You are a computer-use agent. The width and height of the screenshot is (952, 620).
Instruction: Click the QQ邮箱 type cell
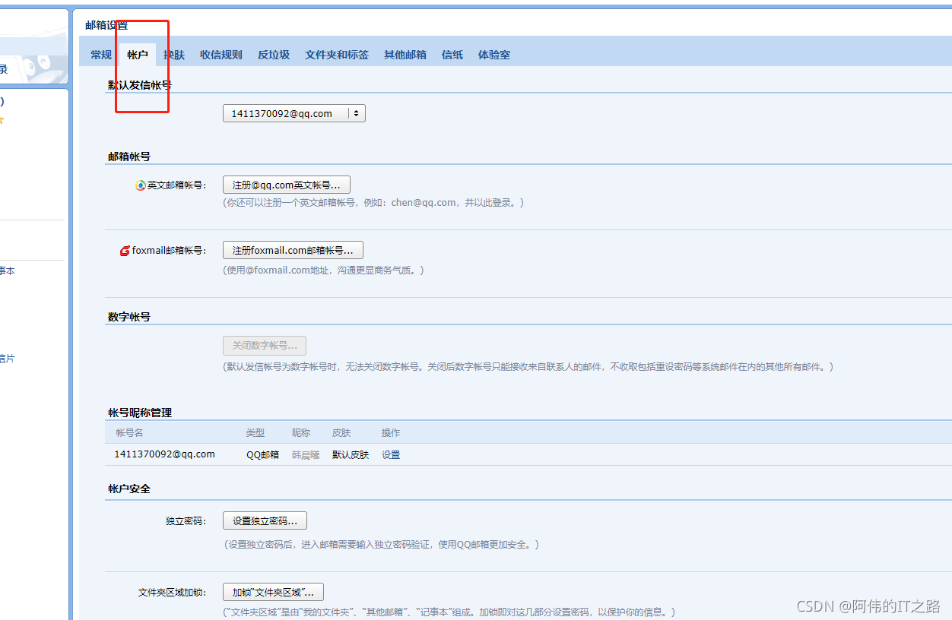pos(262,455)
